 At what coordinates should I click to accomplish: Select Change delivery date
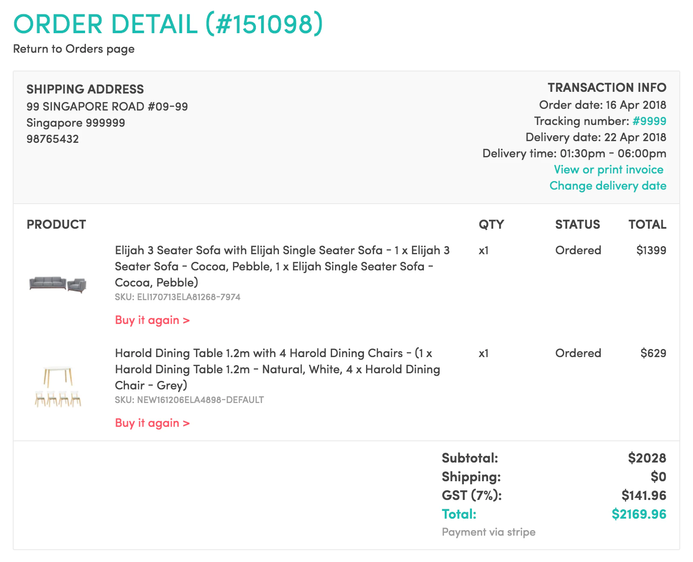pos(608,186)
